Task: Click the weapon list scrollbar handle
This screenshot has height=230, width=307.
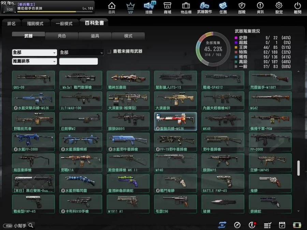Action: coord(298,168)
